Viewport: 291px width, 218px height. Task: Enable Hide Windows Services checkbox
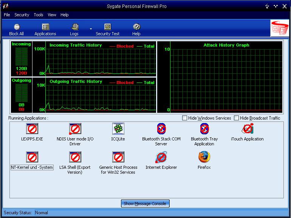coord(184,118)
